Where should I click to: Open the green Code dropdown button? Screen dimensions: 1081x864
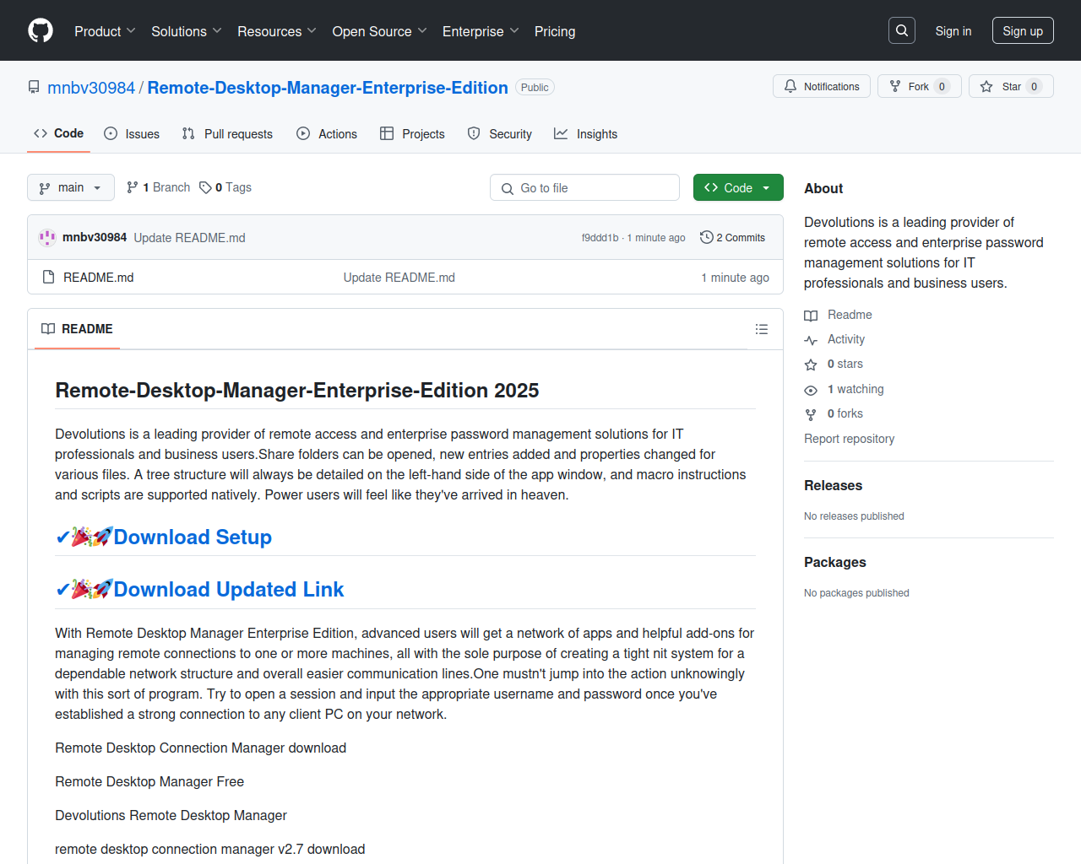[738, 187]
